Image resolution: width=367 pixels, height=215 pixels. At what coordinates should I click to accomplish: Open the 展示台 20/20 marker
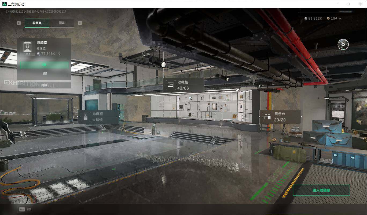point(280,117)
